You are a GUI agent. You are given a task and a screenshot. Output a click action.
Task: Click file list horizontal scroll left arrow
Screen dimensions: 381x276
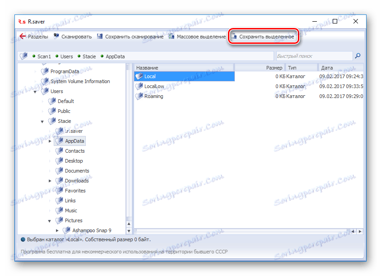tap(353, 231)
